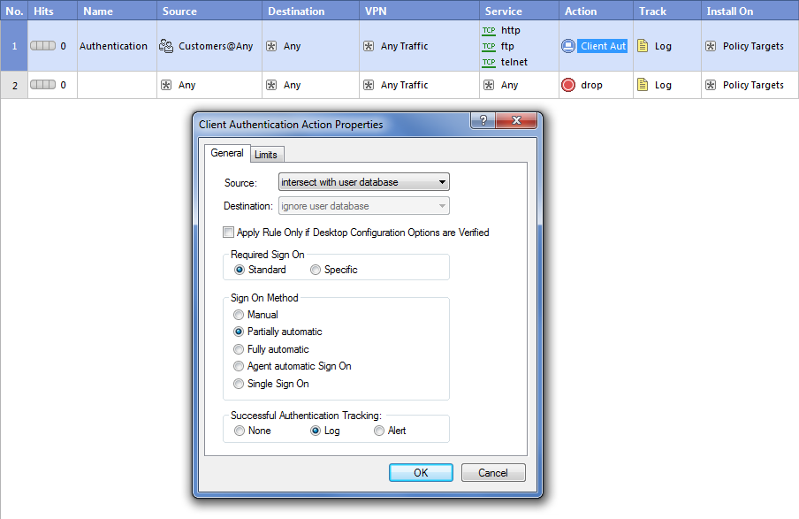
Task: Click the TCP telnet service icon
Action: click(x=489, y=63)
